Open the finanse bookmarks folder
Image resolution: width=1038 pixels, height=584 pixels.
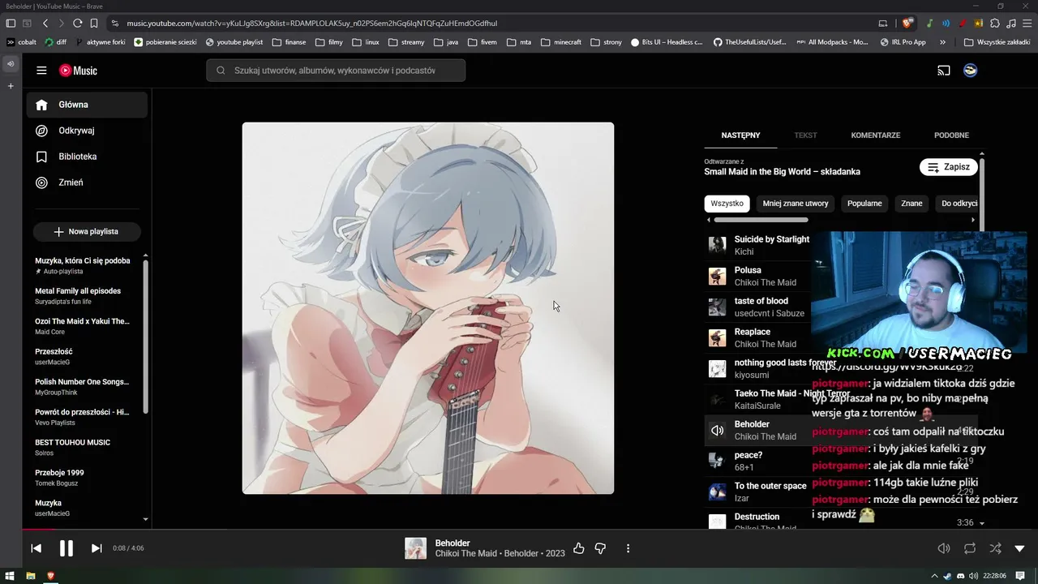(x=290, y=42)
